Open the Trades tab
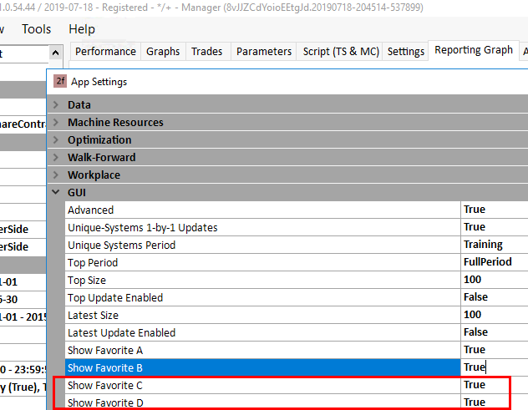The width and height of the screenshot is (528, 410). tap(207, 52)
